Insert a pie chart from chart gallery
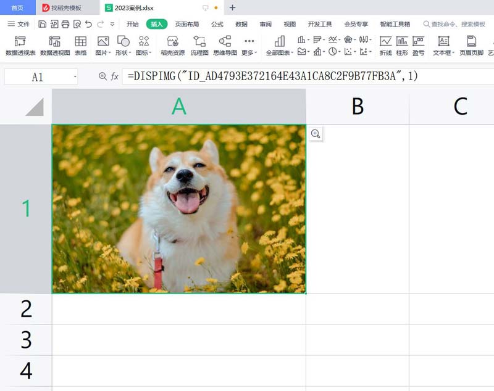 [x=334, y=51]
